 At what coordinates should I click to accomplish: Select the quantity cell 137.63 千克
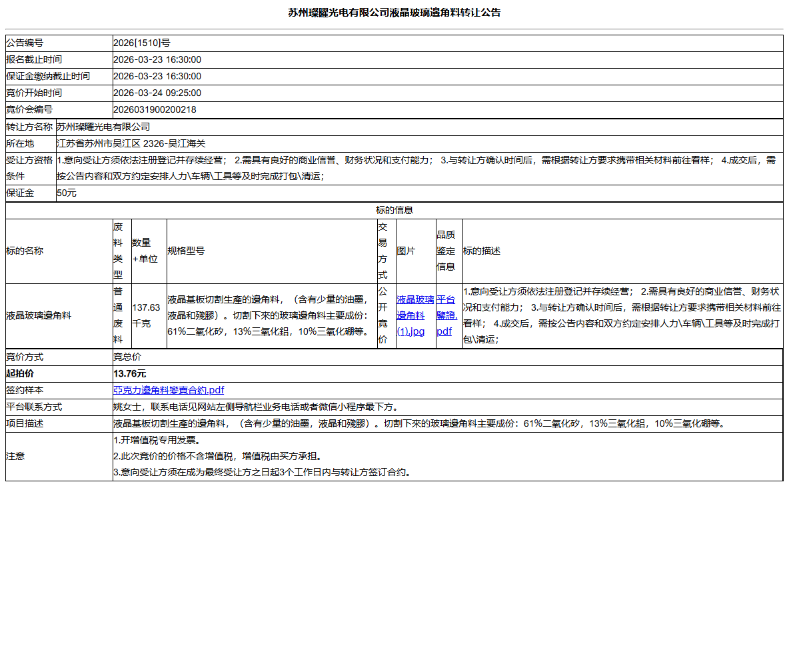coord(146,315)
